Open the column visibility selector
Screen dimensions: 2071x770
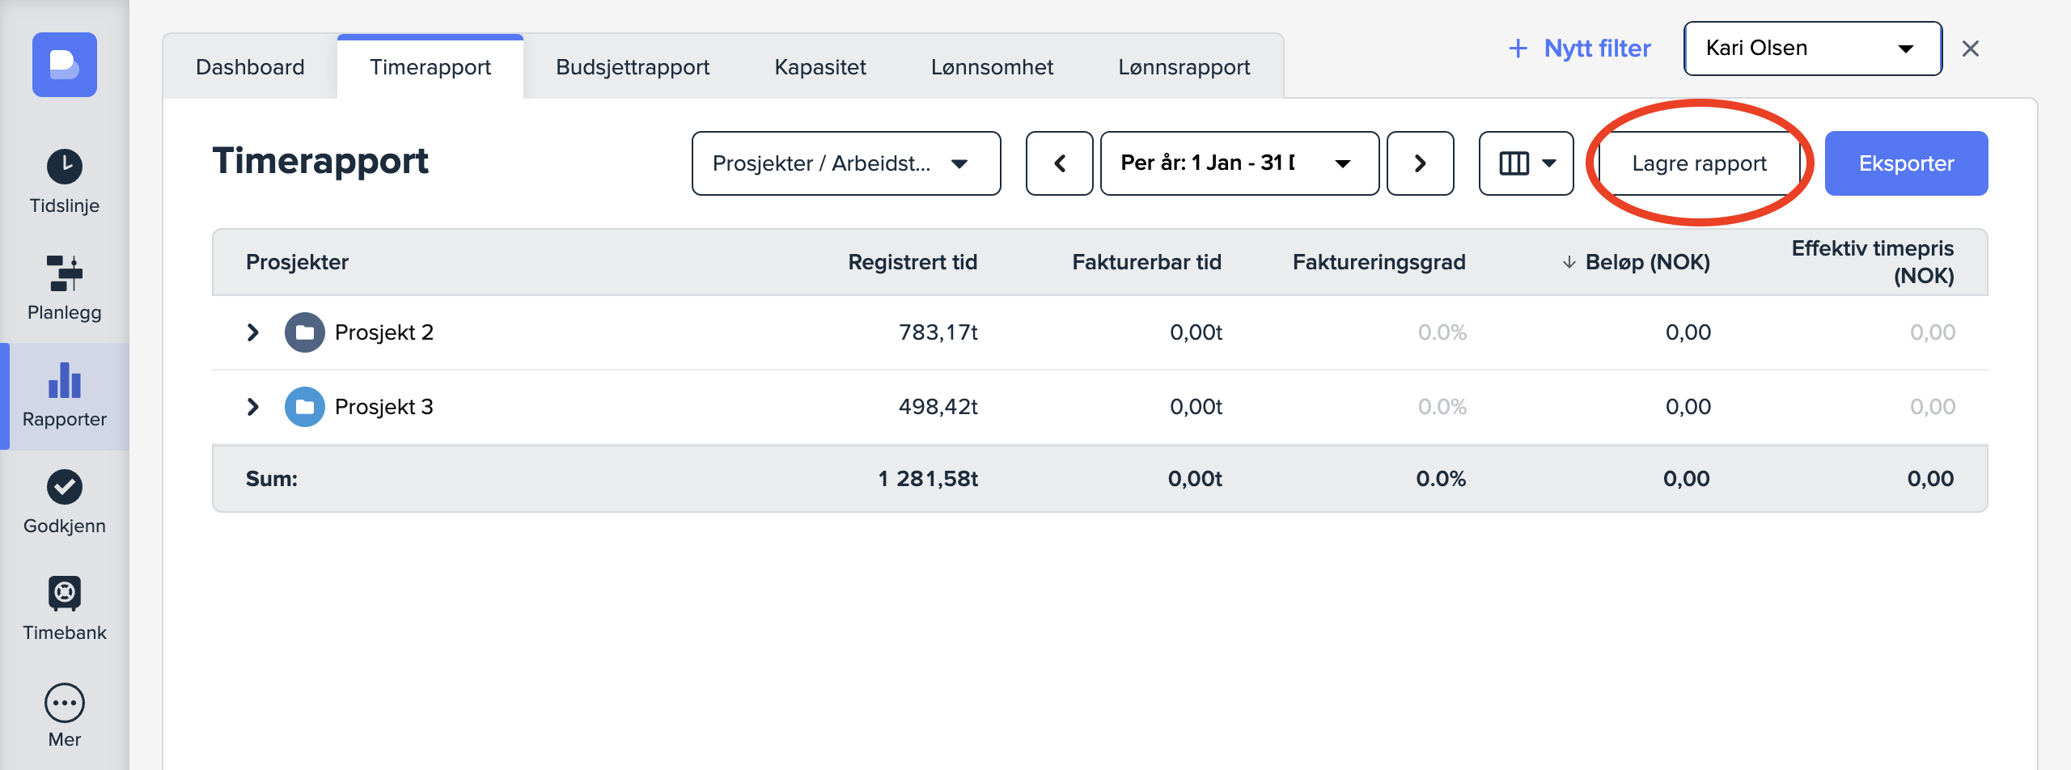[1526, 163]
